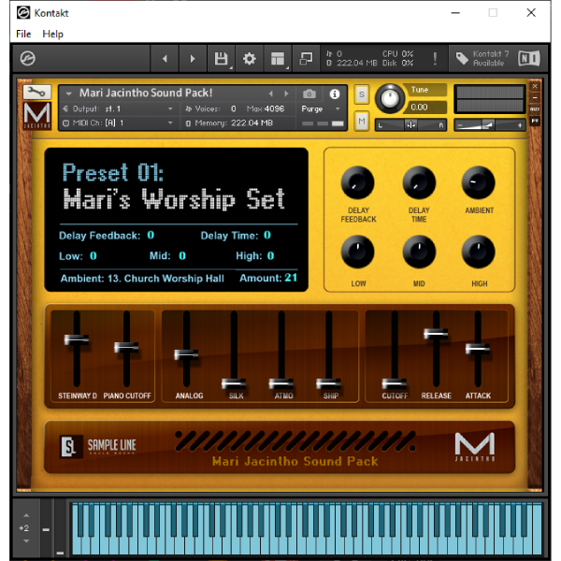The image size is (561, 561).
Task: Click the Analog fader handle
Action: click(x=186, y=354)
